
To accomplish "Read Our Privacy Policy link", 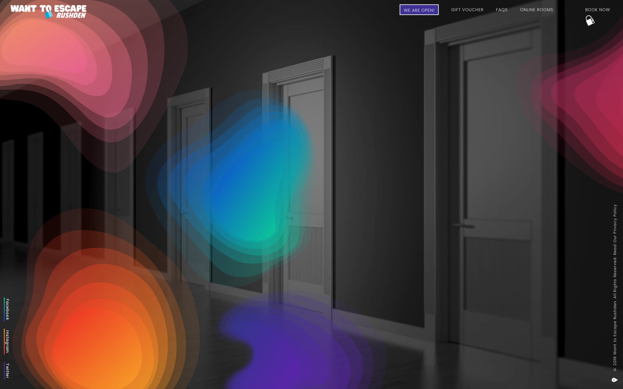I will pos(615,230).
